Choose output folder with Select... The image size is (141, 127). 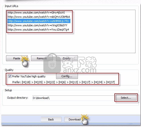[x=126, y=98]
